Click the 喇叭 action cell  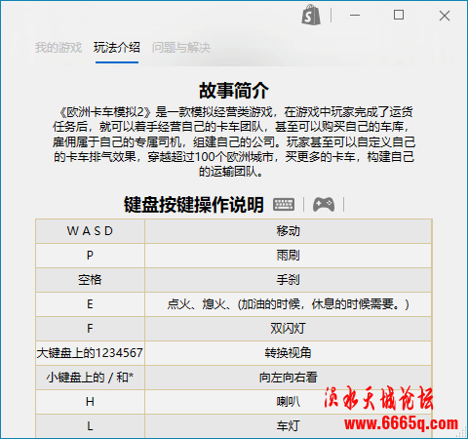click(288, 402)
